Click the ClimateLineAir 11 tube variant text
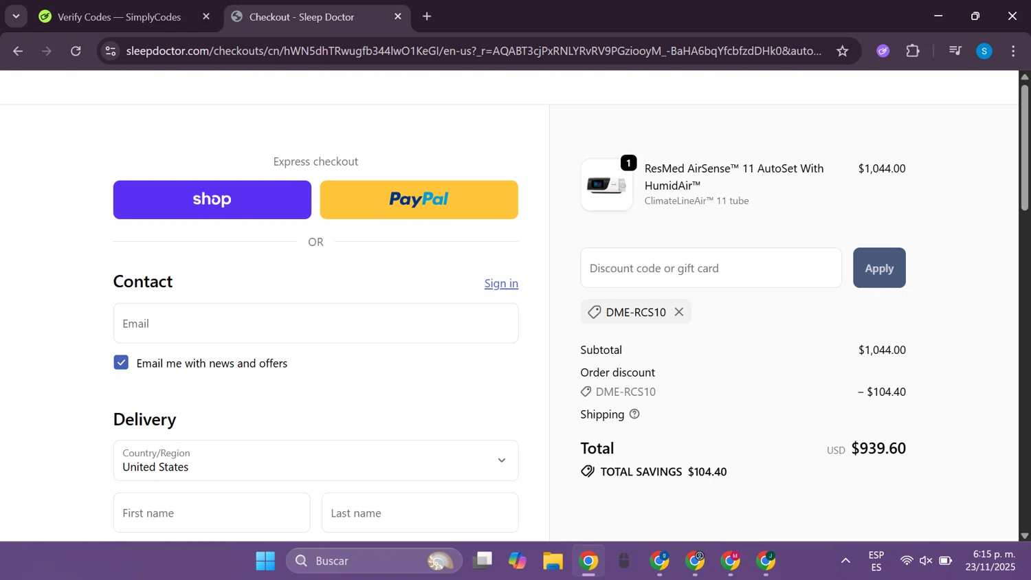 pos(696,201)
